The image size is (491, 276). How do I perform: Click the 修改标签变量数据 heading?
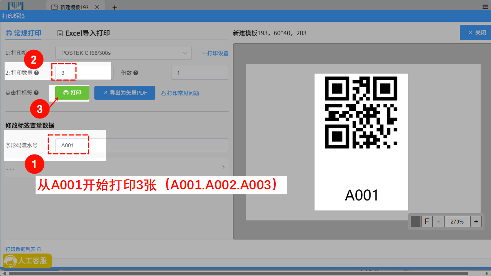point(30,125)
